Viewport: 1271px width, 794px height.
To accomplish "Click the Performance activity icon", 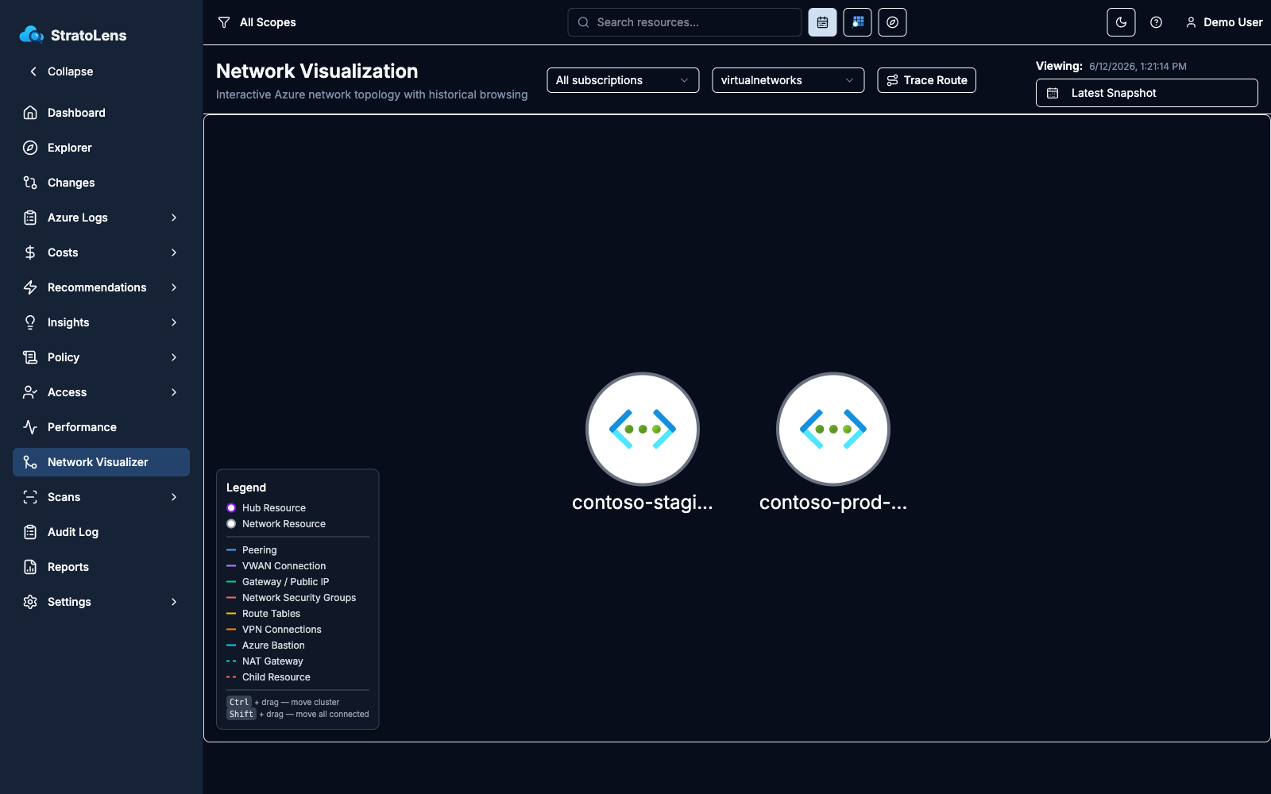I will (30, 427).
